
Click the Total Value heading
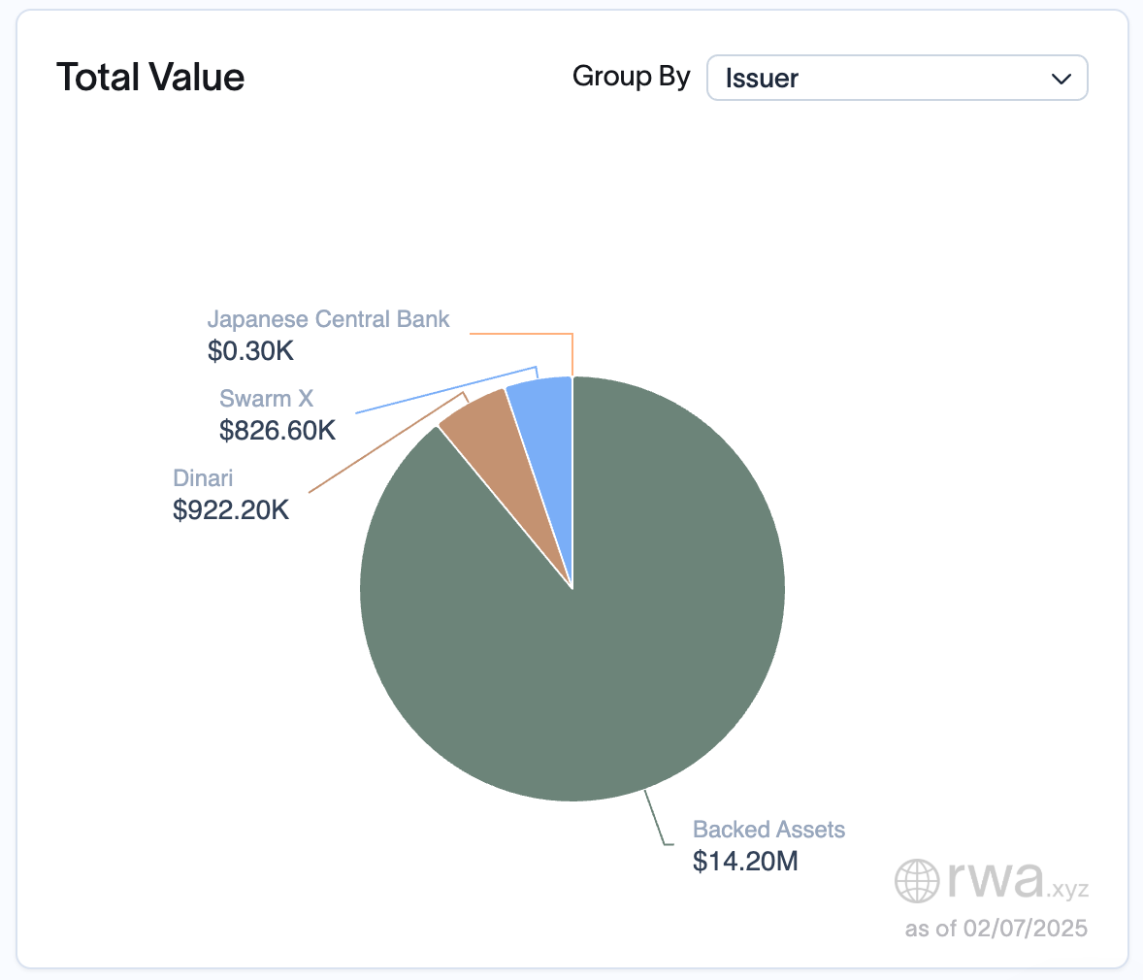point(150,77)
